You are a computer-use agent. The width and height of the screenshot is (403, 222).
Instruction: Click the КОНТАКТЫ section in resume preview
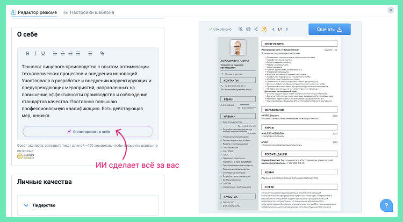238,80
